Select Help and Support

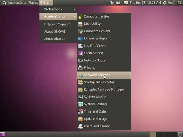coord(58,24)
